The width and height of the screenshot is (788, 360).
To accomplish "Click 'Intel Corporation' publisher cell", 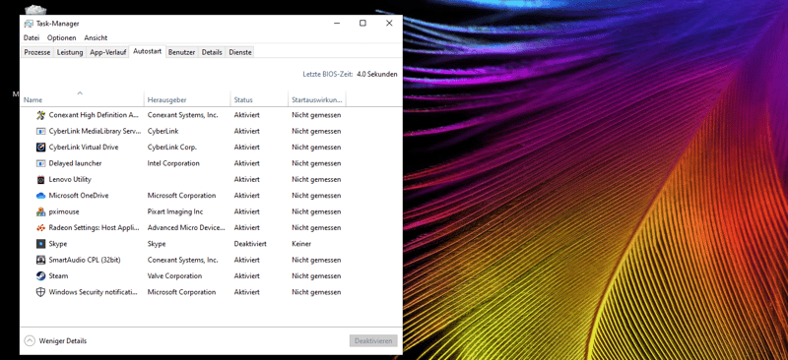I will point(173,163).
